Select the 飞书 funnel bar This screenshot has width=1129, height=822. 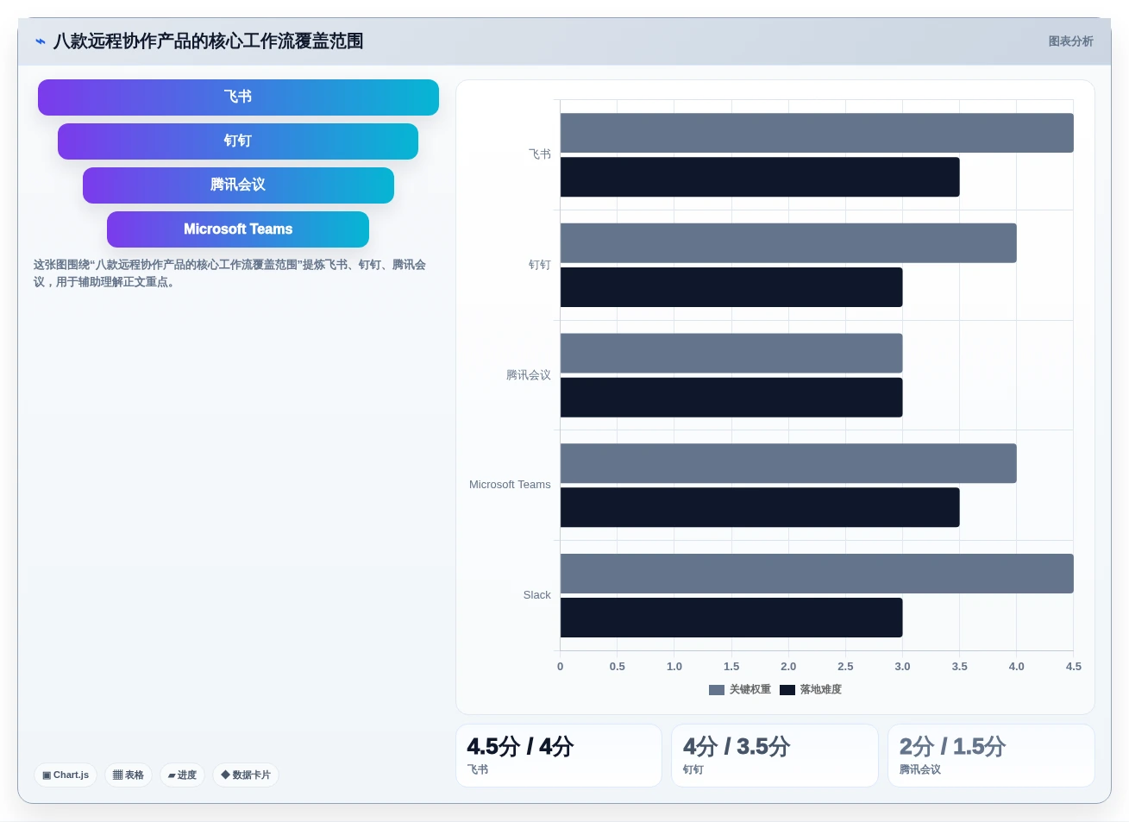coord(238,97)
